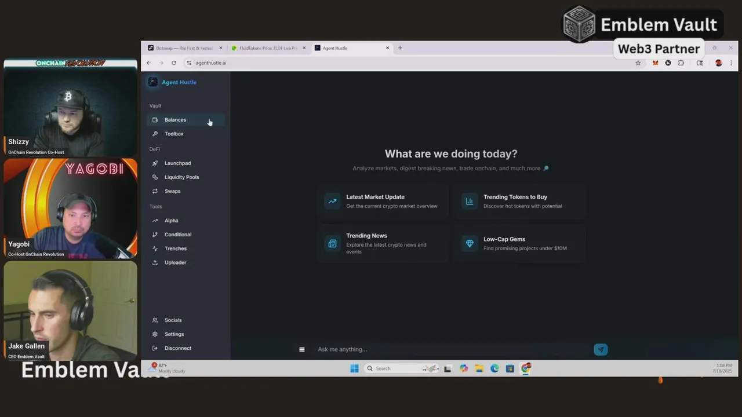
Task: Click the Launchpad rocket icon
Action: click(155, 163)
